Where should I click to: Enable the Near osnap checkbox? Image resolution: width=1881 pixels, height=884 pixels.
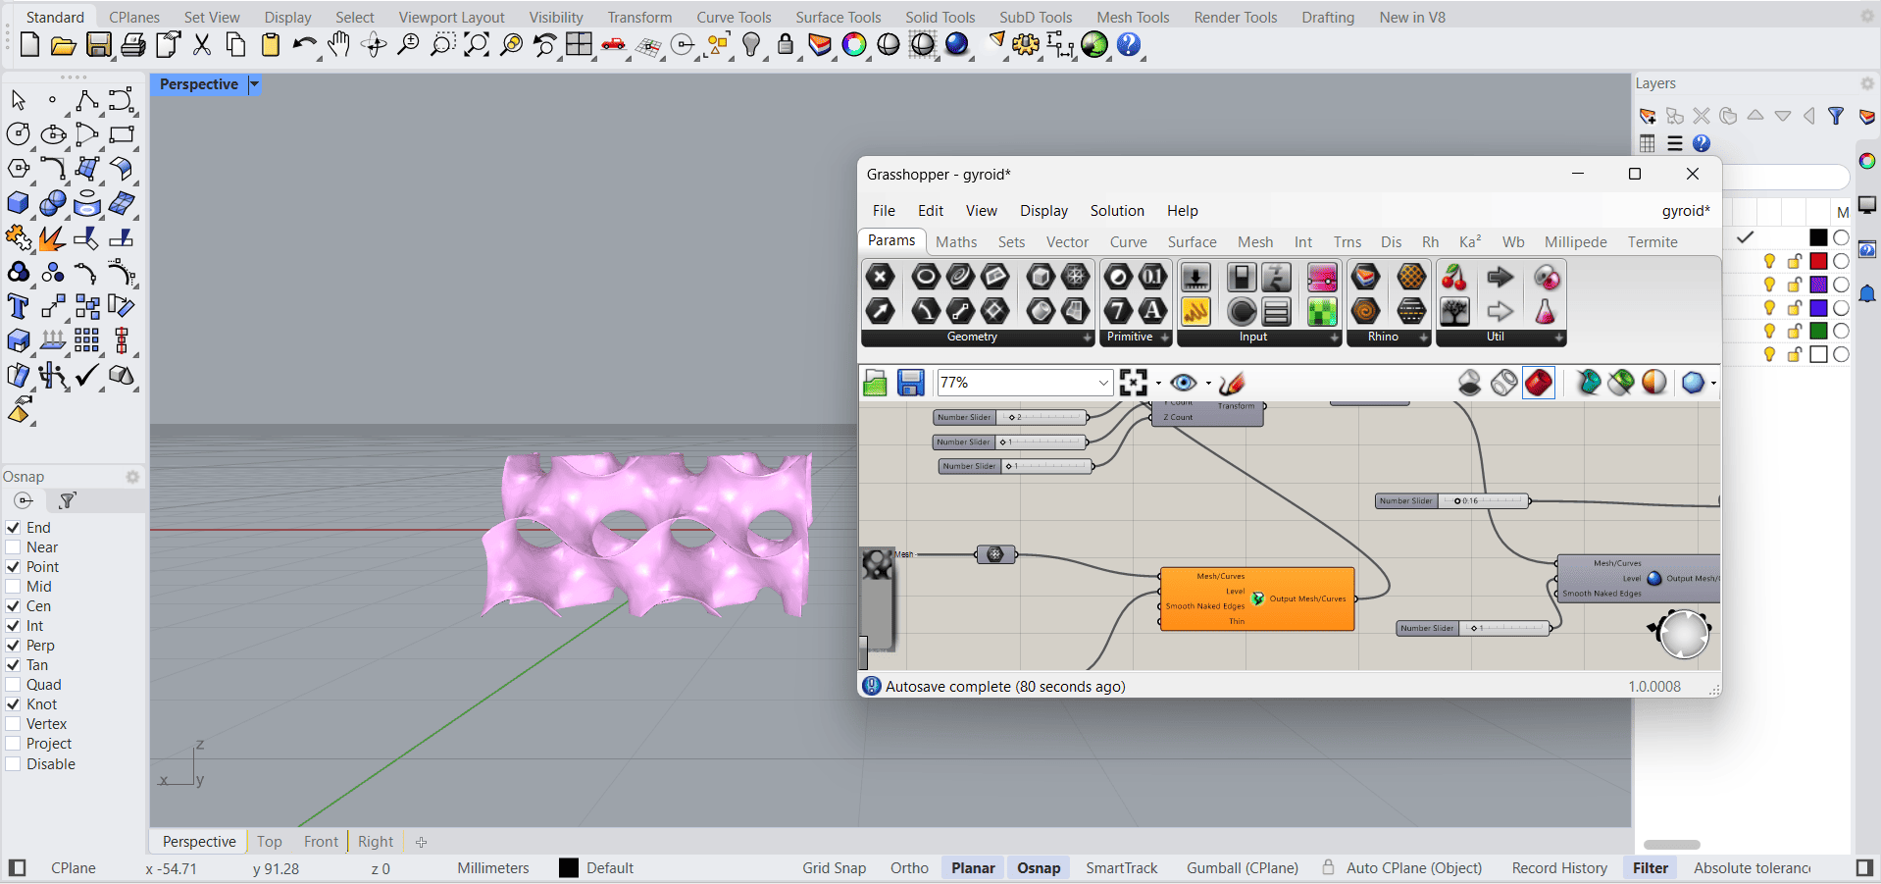coord(14,547)
